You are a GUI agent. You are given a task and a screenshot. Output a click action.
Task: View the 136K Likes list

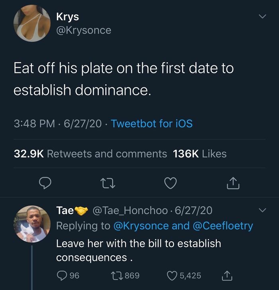point(200,154)
